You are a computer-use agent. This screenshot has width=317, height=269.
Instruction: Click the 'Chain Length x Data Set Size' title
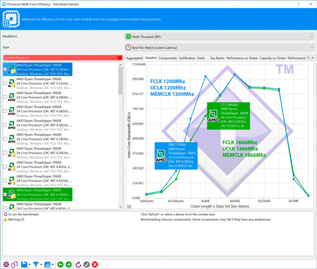220,206
